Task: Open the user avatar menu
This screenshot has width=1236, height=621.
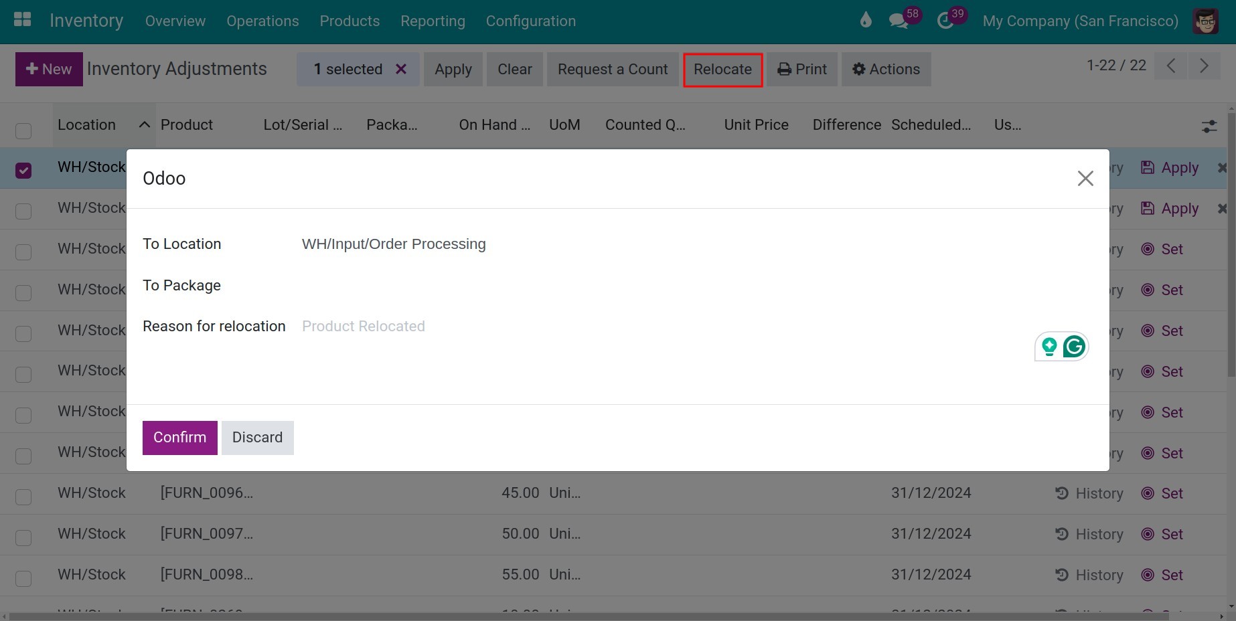Action: [x=1205, y=21]
